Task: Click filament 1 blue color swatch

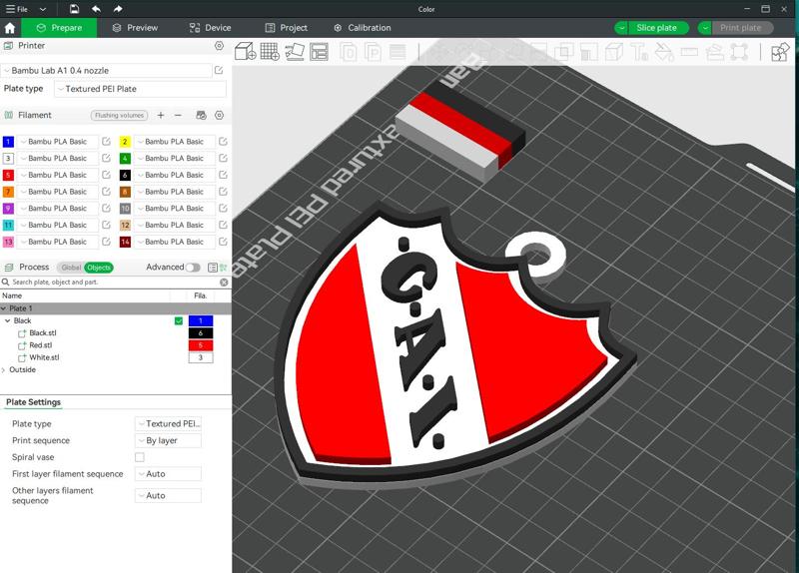Action: [8, 142]
